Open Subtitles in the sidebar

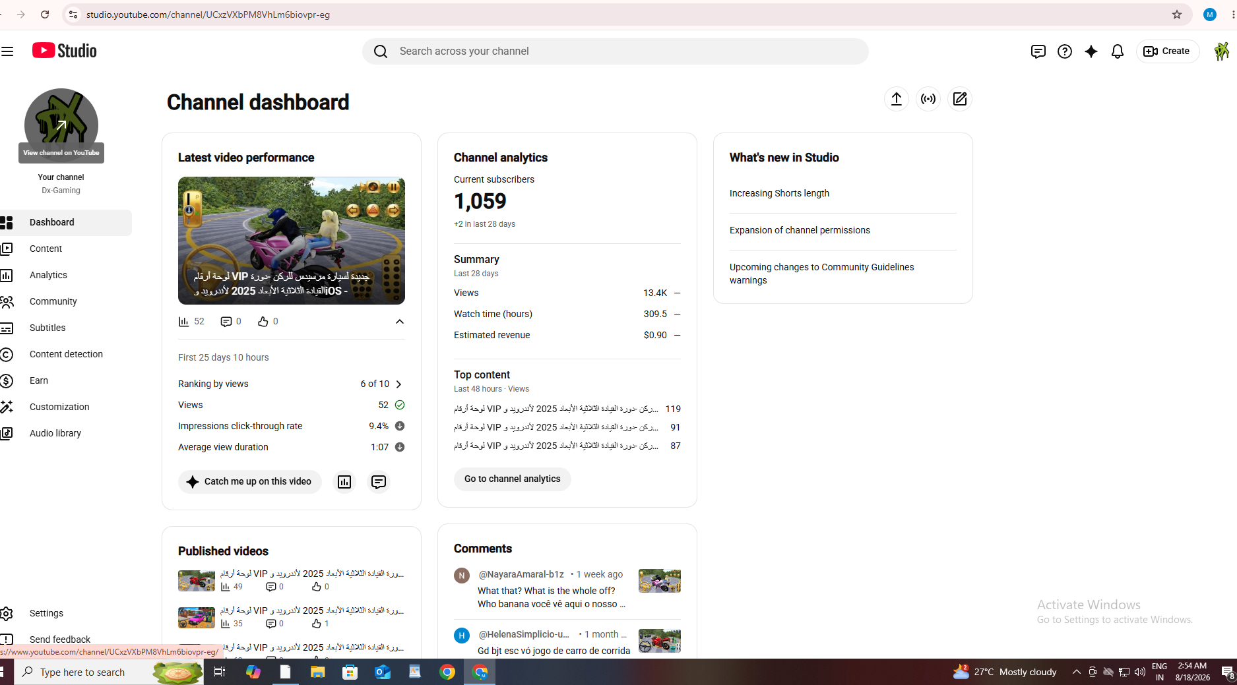coord(66,328)
